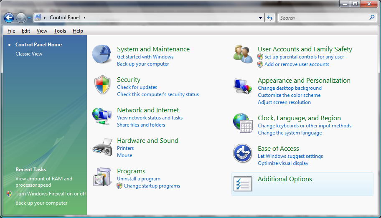Open the Network and Internet globe icon
Viewport: 381px width, 218px height.
coord(102,116)
